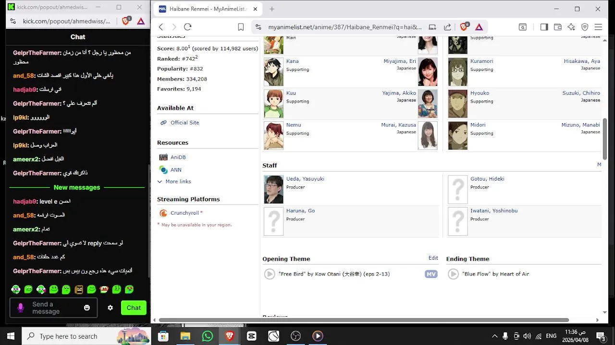Open the system tray volume icon
This screenshot has width=615, height=345.
527,336
